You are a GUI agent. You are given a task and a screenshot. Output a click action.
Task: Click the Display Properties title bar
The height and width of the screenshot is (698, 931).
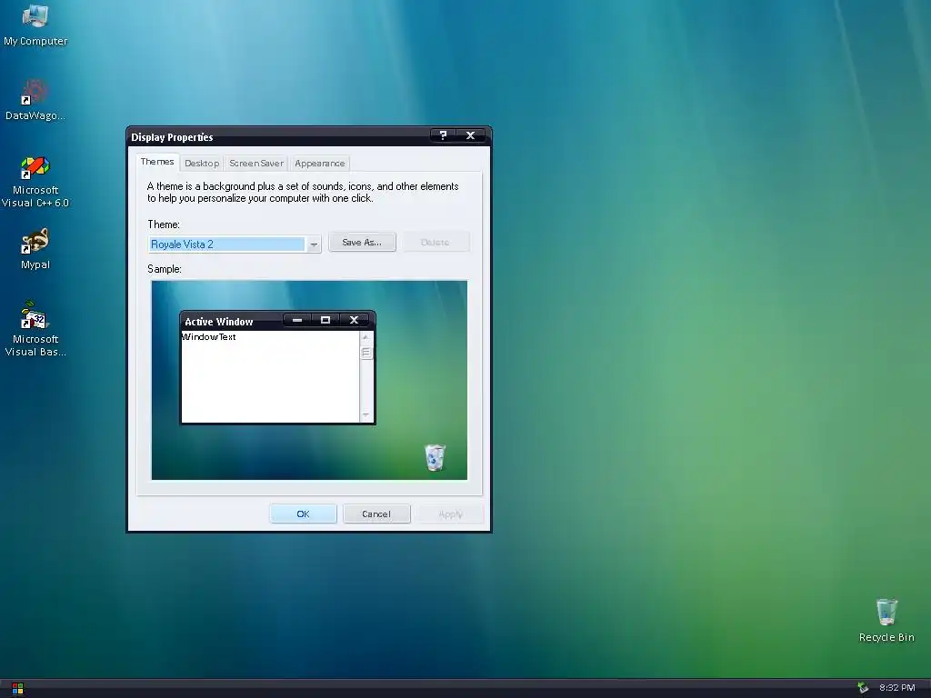coord(279,136)
